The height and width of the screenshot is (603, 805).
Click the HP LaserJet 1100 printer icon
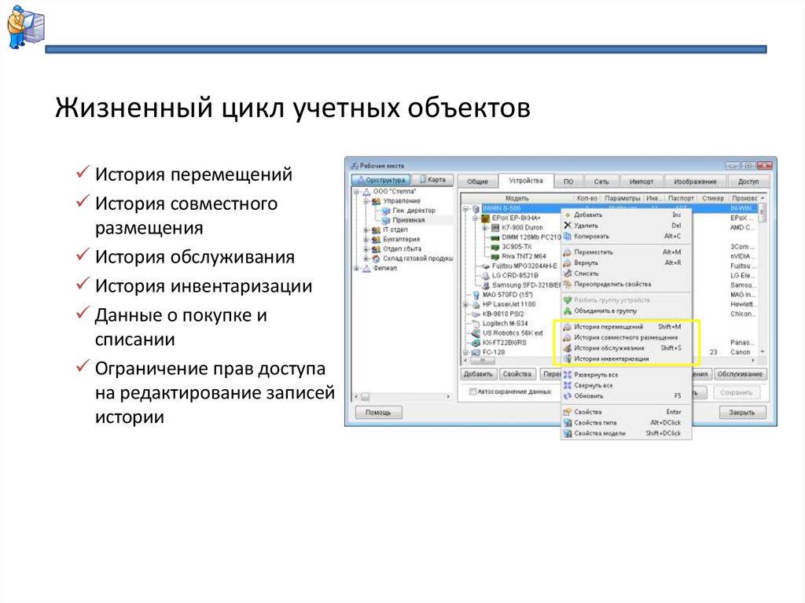coord(477,304)
